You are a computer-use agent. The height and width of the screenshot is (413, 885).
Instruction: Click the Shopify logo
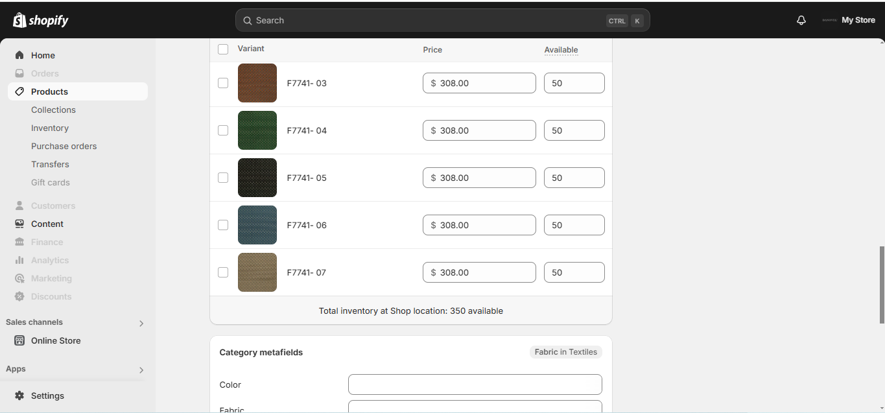(40, 20)
